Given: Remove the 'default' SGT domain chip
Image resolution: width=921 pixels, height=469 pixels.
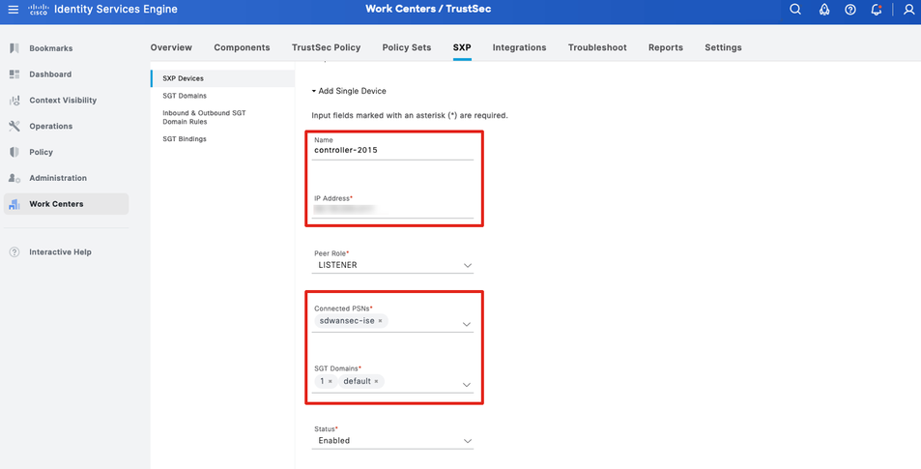Looking at the screenshot, I should point(377,381).
